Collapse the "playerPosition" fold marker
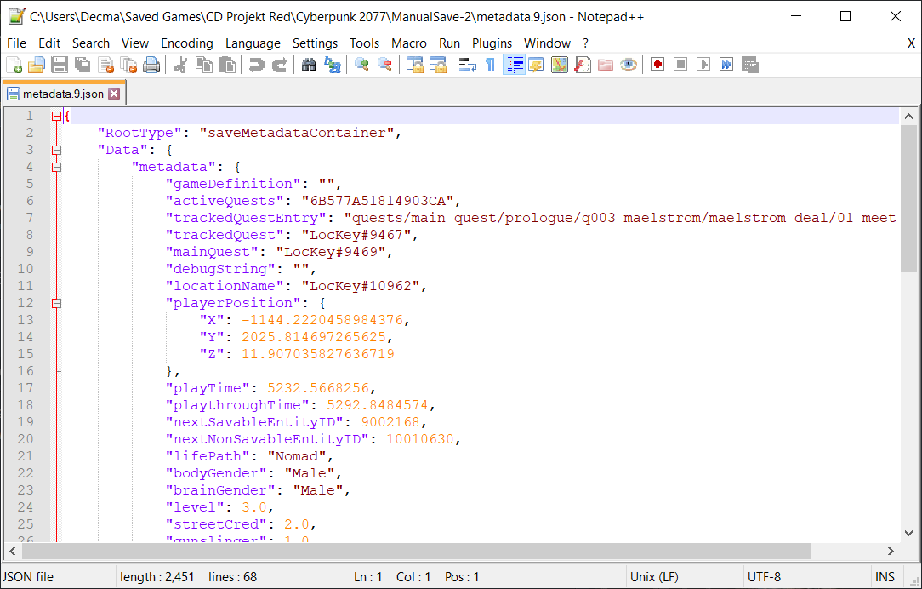This screenshot has height=589, width=922. pos(56,303)
